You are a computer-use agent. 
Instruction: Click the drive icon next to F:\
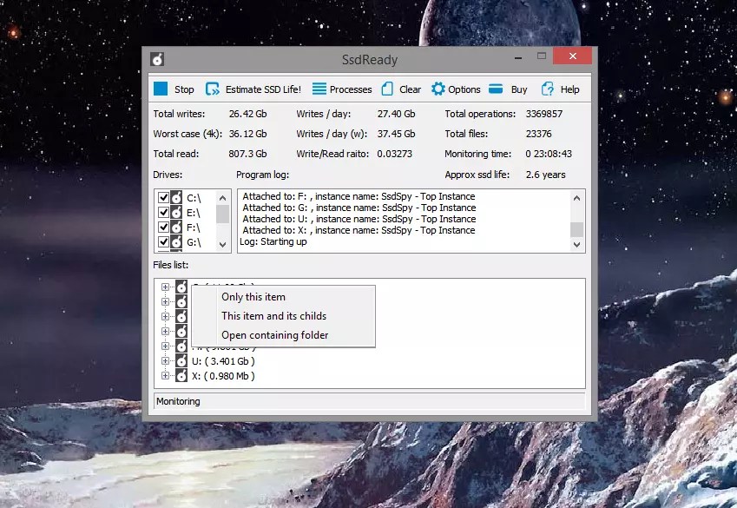(176, 228)
